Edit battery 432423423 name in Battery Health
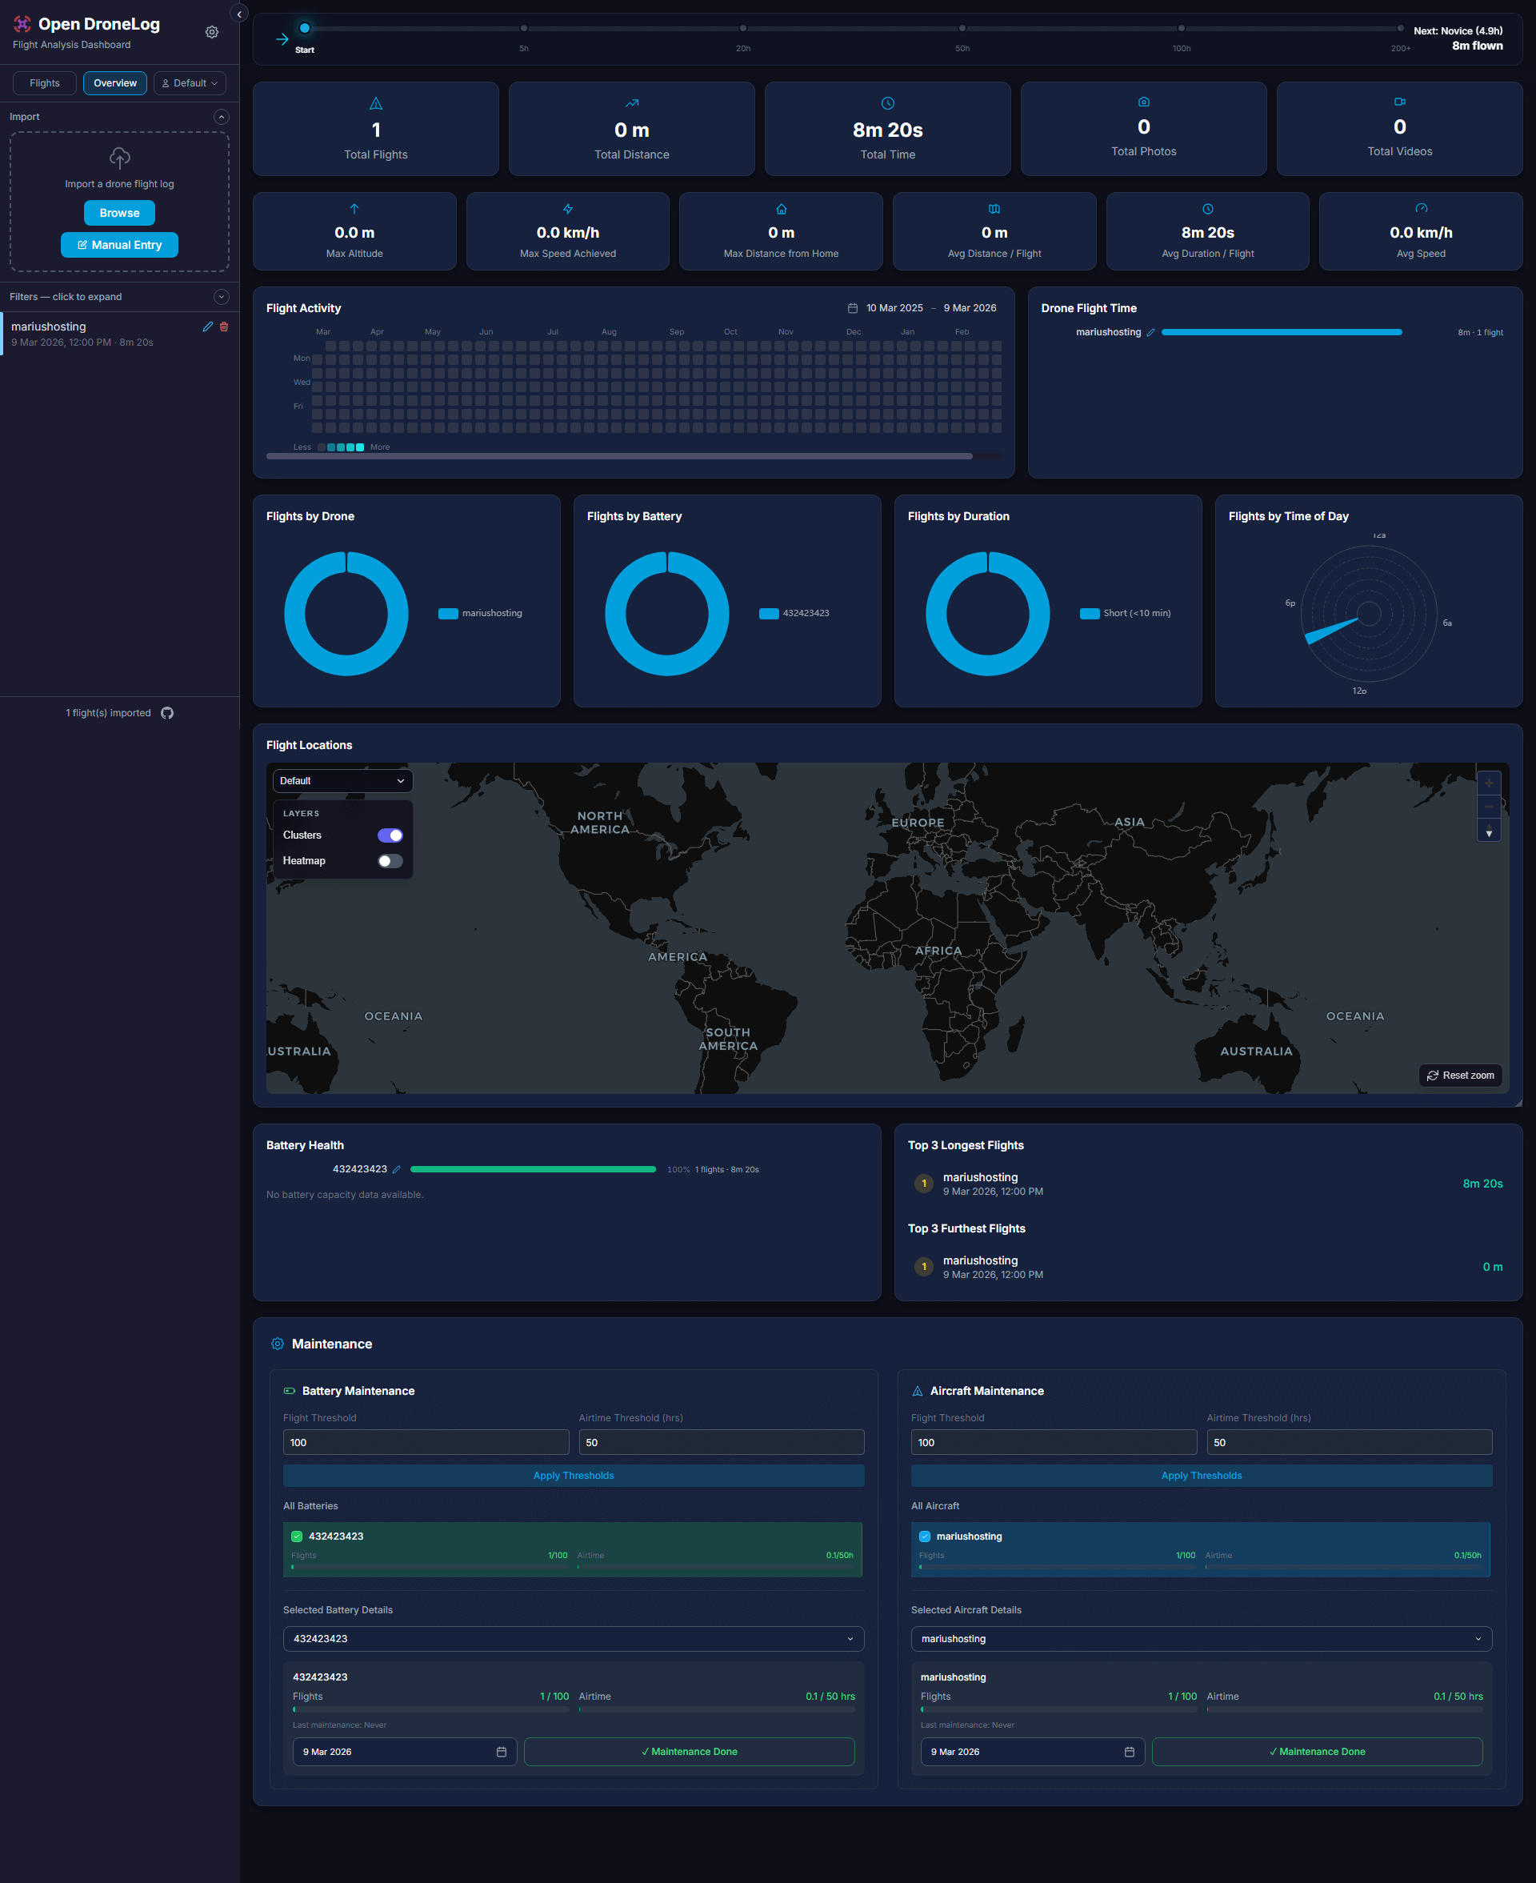The height and width of the screenshot is (1883, 1536). point(396,1169)
